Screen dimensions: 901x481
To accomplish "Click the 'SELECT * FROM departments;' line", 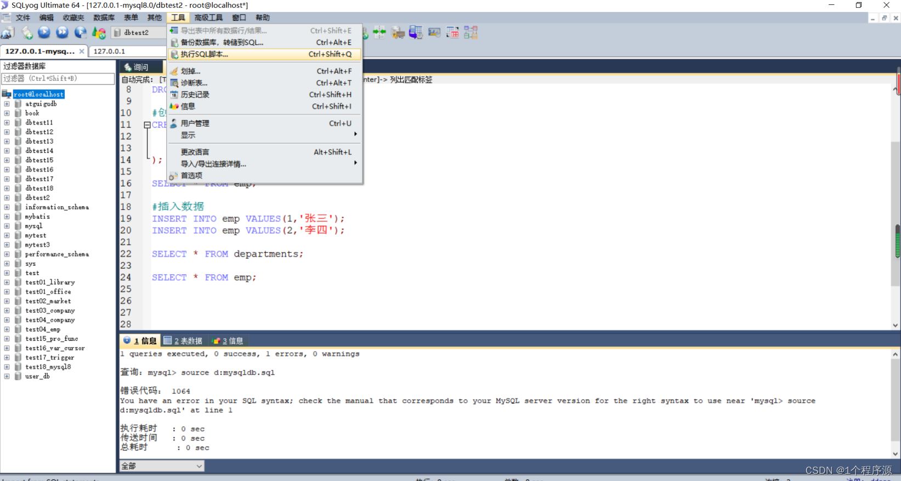I will [x=227, y=254].
